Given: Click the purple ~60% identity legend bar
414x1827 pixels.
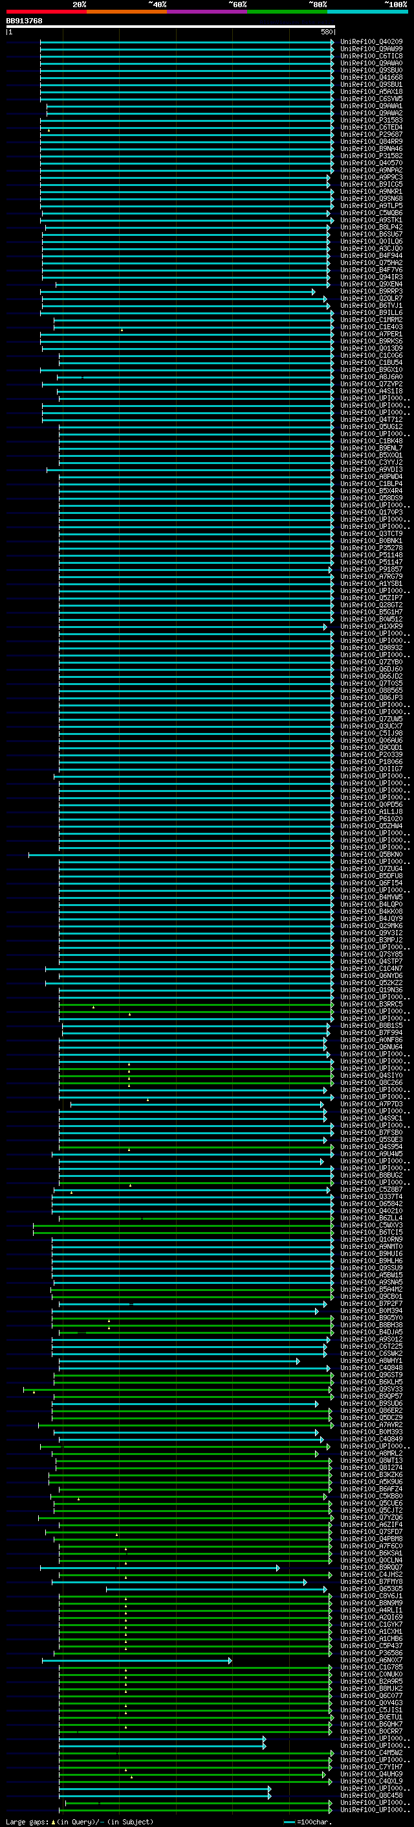Looking at the screenshot, I should (208, 12).
